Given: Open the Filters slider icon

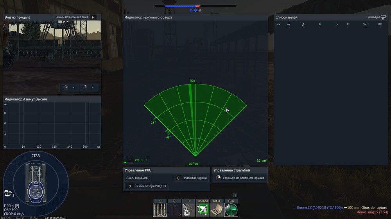Looking at the screenshot, I should click(x=384, y=17).
